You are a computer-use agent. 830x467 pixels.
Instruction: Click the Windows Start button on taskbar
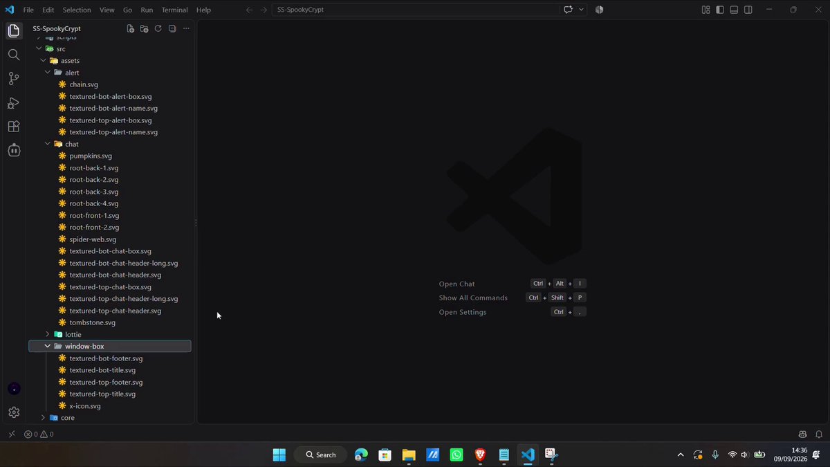coord(279,455)
